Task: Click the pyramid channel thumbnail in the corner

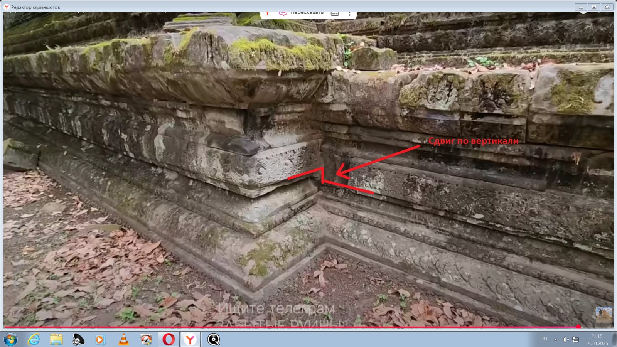Action: [x=604, y=315]
